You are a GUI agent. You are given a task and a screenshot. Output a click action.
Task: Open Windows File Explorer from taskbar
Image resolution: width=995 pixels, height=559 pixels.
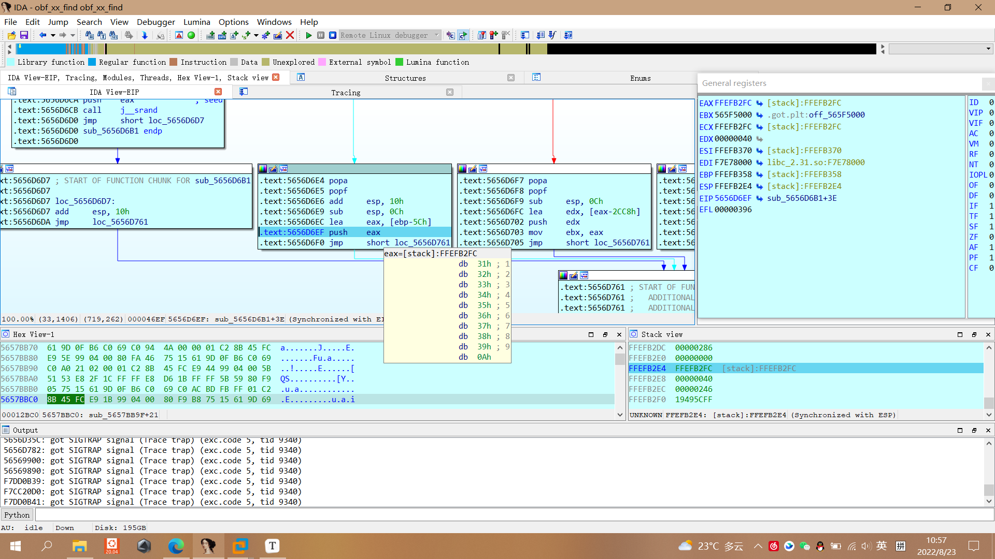(79, 546)
